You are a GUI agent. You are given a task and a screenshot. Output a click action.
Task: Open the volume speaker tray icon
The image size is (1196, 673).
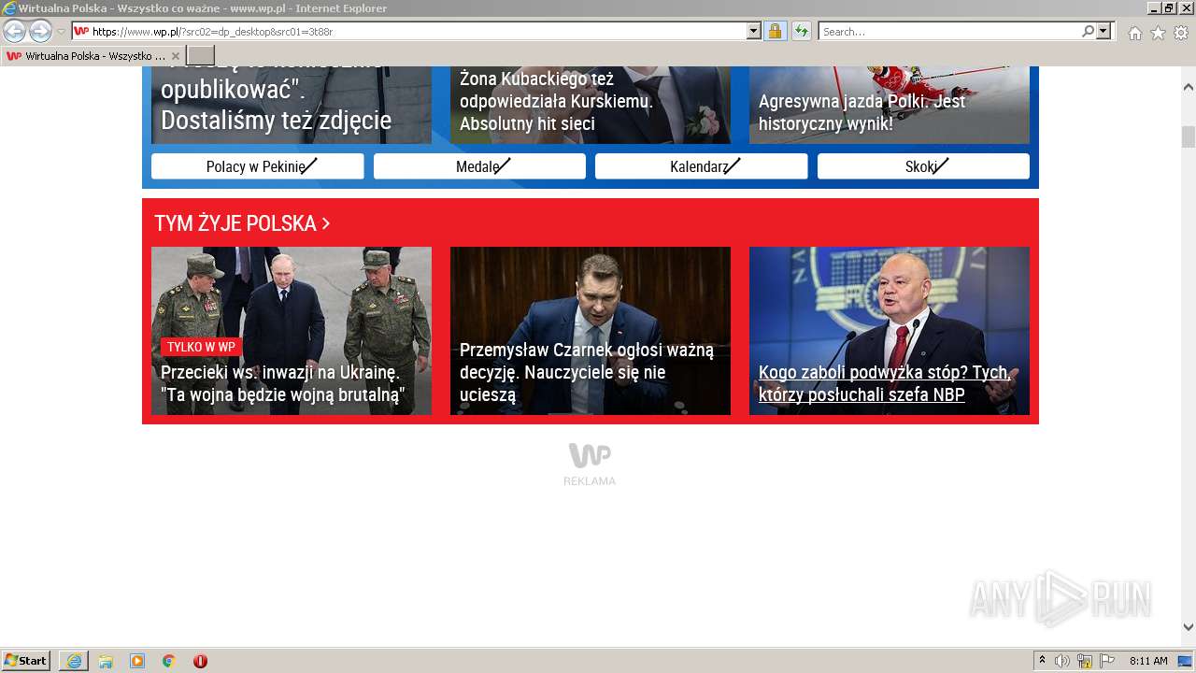1061,661
